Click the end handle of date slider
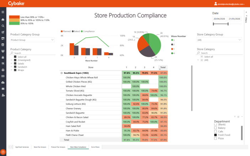Screen dimensions: 250x156 coord(228,24)
